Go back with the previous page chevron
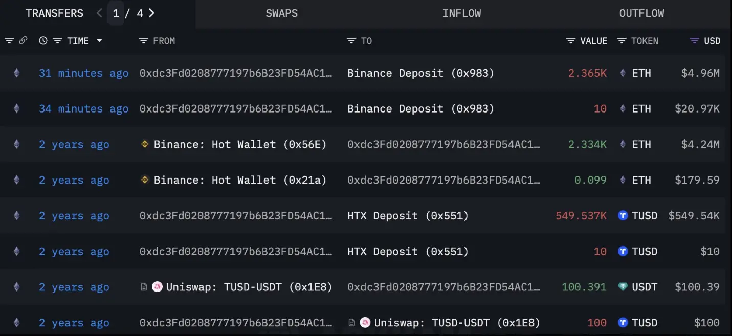Viewport: 732px width, 336px height. click(99, 13)
